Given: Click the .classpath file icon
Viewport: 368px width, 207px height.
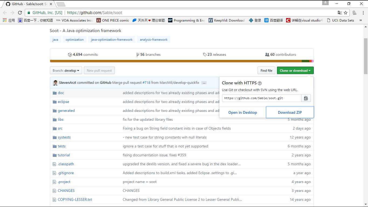Looking at the screenshot, I should click(x=55, y=164).
